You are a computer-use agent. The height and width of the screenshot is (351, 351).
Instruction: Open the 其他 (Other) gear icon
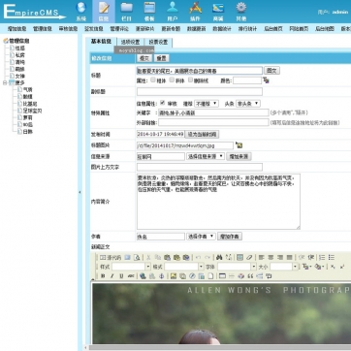pos(241,11)
